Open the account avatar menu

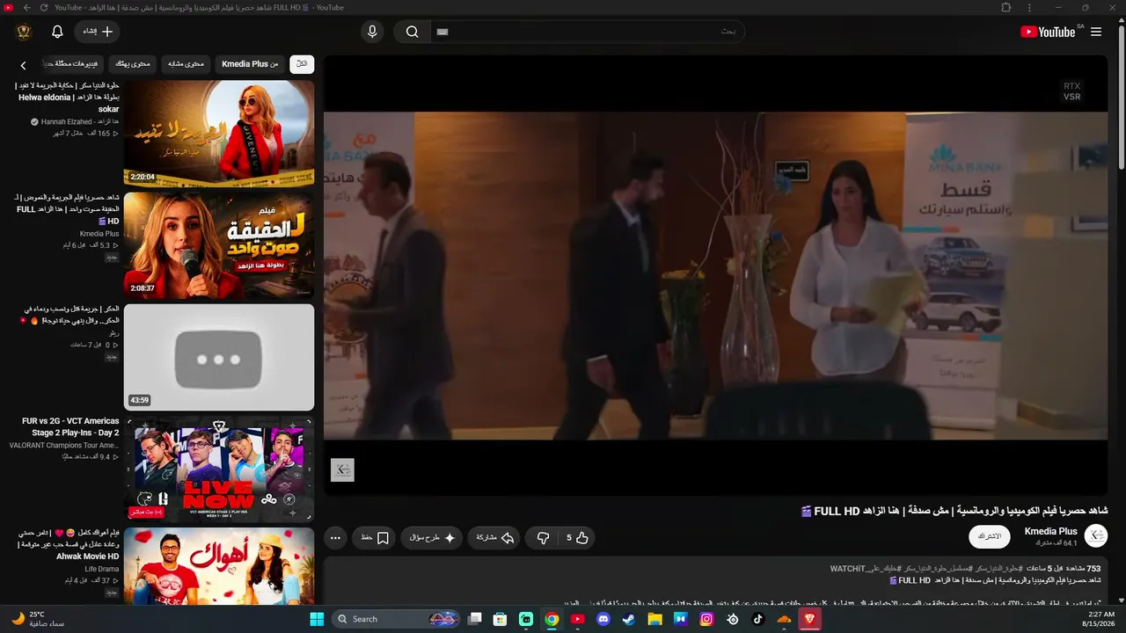point(24,32)
